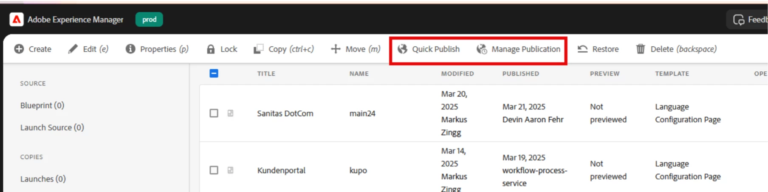Click the Delete trash action
The height and width of the screenshot is (192, 768).
pos(676,49)
